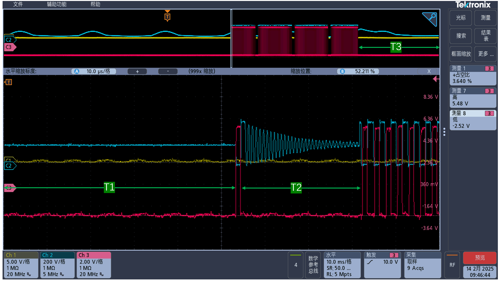Open the 采集 (Acquisition) badge settings
The width and height of the screenshot is (503, 282).
422,265
